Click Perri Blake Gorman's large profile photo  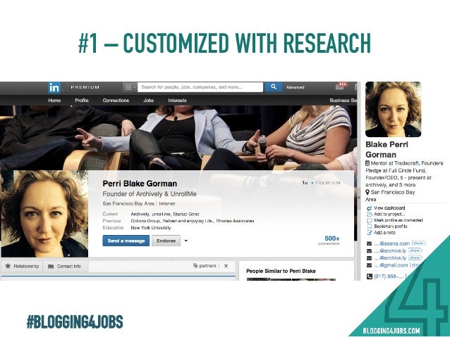coord(44,214)
